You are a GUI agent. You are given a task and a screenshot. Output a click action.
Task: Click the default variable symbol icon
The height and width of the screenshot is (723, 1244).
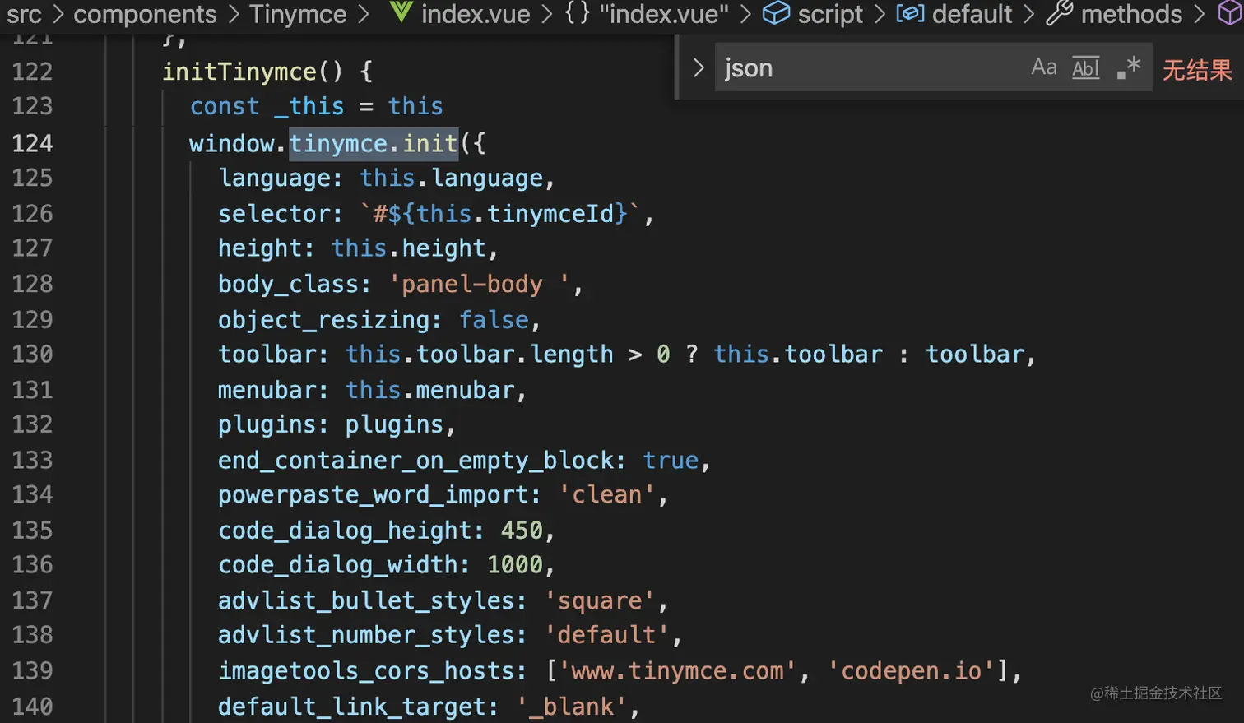(x=910, y=13)
